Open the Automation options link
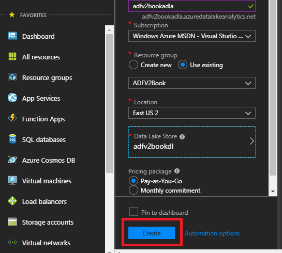282x253 pixels. 212,233
